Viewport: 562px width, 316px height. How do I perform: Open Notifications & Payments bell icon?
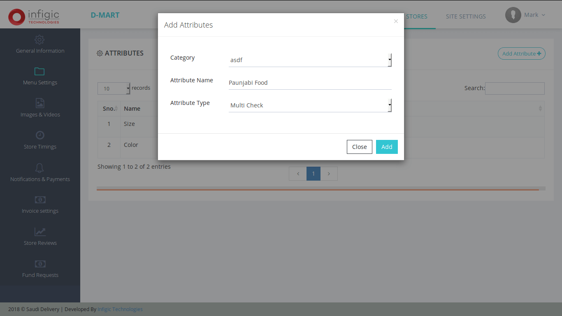coord(40,167)
